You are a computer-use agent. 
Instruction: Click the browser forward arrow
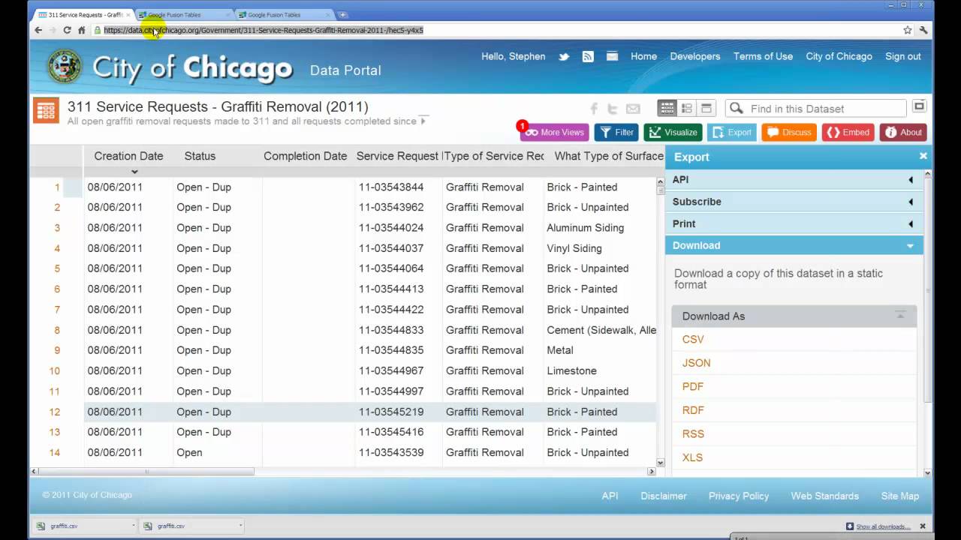(x=53, y=30)
